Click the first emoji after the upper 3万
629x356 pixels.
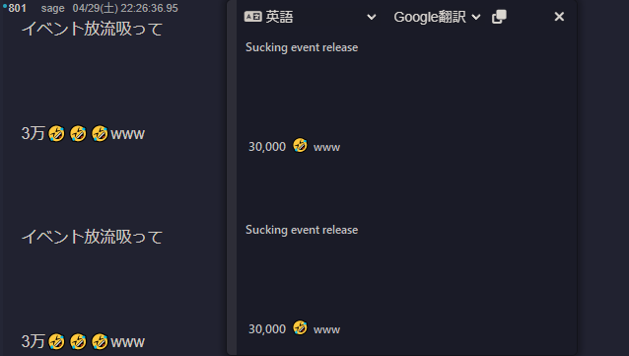click(x=56, y=134)
